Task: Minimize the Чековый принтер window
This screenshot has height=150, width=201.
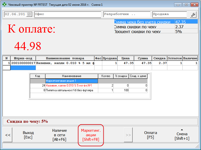Action: click(178, 5)
